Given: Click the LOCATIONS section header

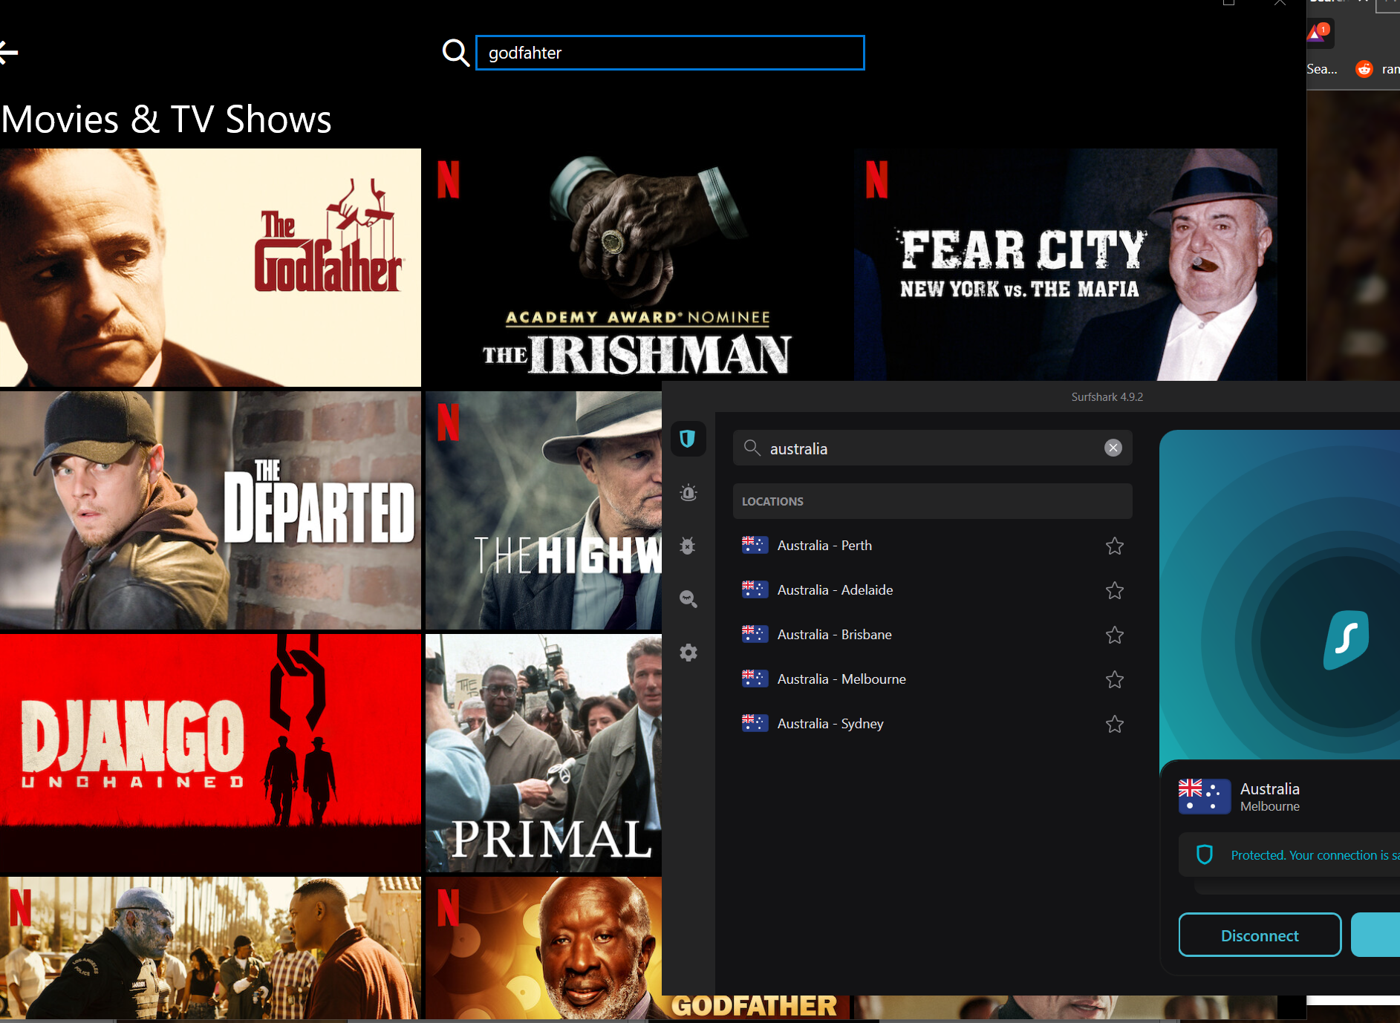Looking at the screenshot, I should pos(932,501).
